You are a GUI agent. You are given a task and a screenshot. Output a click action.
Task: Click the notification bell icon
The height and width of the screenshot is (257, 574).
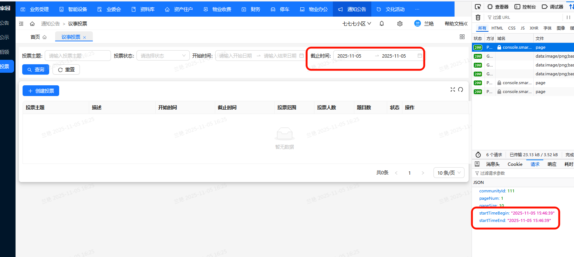pyautogui.click(x=382, y=24)
